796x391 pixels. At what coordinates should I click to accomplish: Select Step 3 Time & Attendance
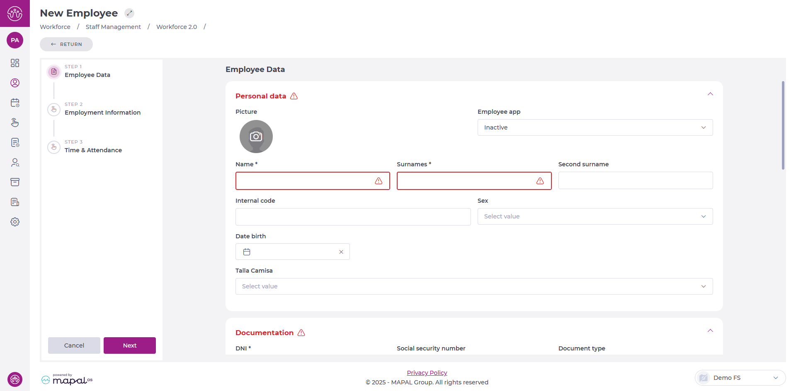[93, 150]
